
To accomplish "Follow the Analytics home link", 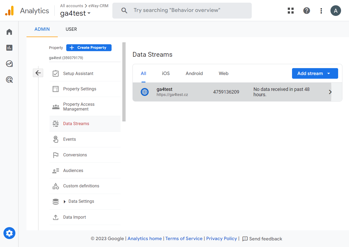I will click(145, 239).
